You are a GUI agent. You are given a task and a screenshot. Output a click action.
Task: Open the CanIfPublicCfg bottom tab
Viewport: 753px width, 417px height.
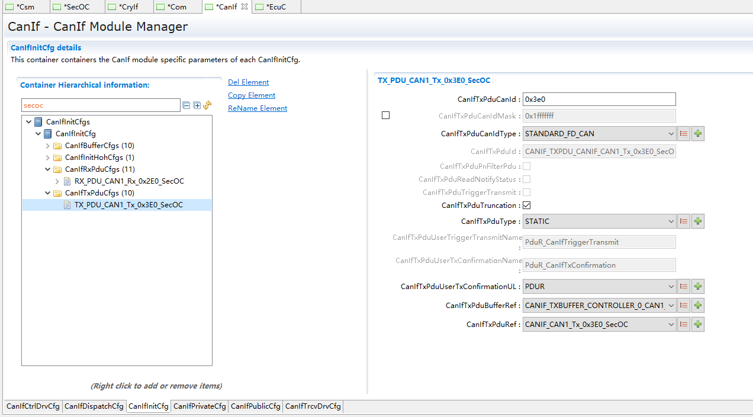pos(255,406)
